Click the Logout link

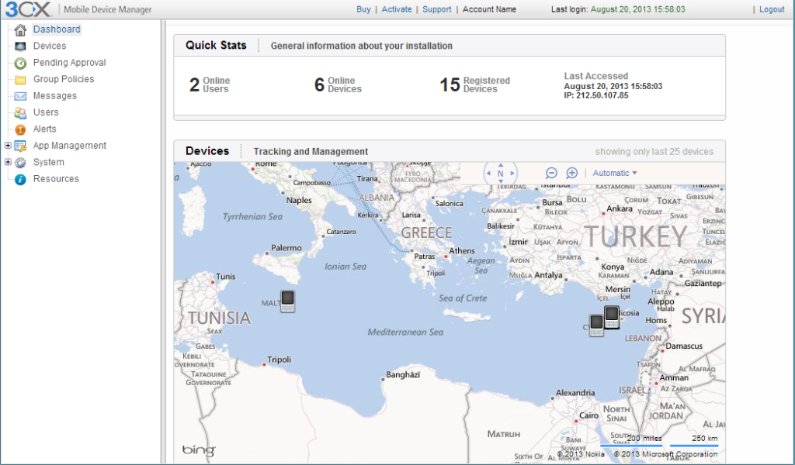(x=772, y=9)
